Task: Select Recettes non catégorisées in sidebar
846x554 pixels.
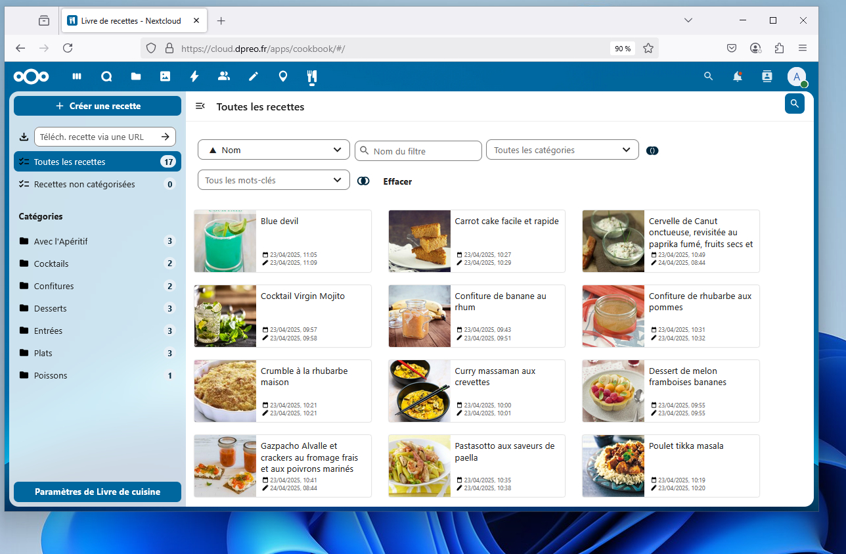Action: tap(84, 184)
